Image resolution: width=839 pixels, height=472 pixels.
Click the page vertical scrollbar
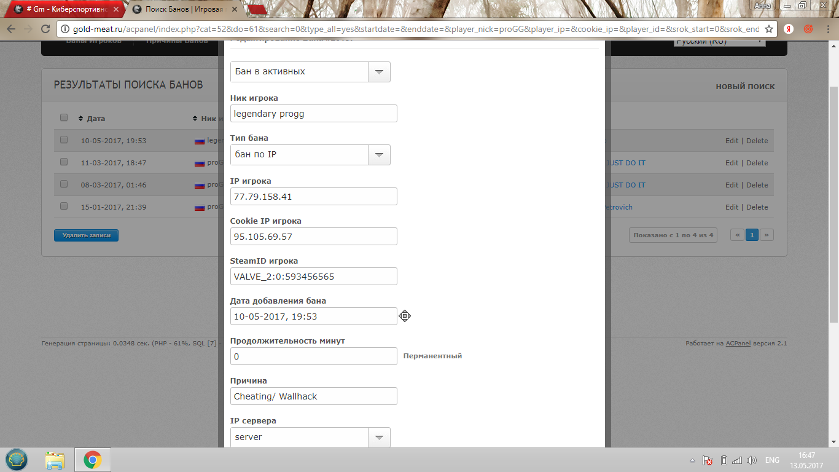point(833,204)
